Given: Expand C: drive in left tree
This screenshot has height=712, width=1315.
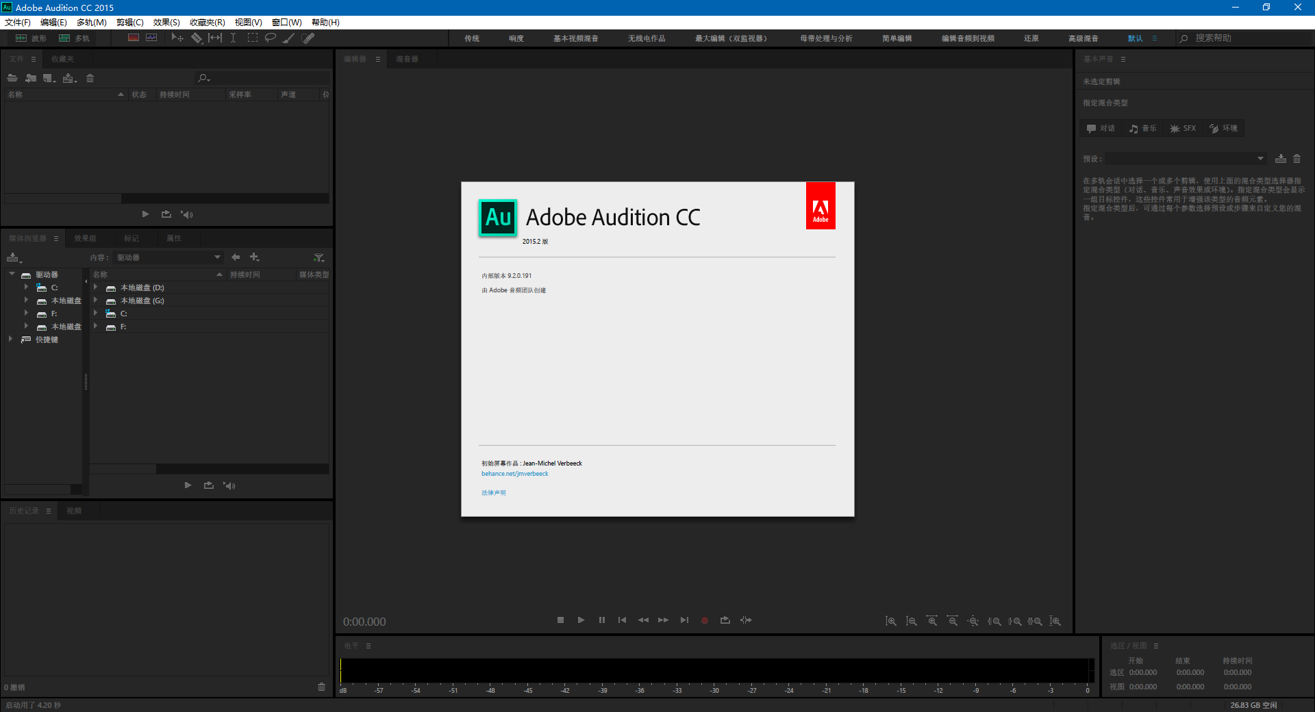Looking at the screenshot, I should point(26,287).
